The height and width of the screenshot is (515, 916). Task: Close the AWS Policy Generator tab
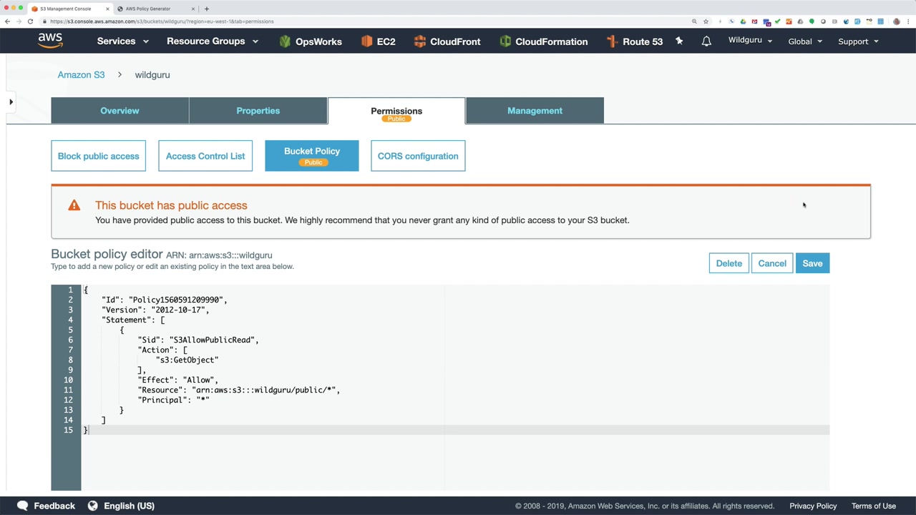click(x=193, y=9)
